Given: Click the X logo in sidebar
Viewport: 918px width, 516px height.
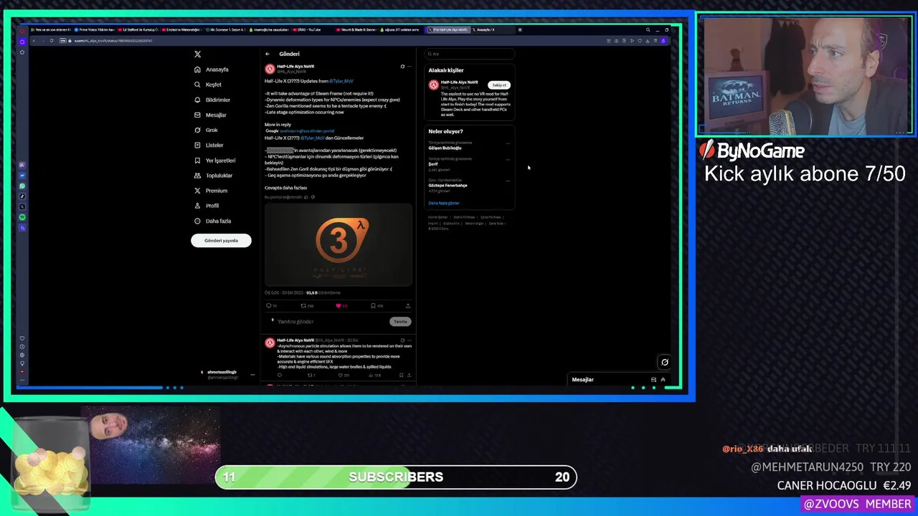Looking at the screenshot, I should point(197,54).
